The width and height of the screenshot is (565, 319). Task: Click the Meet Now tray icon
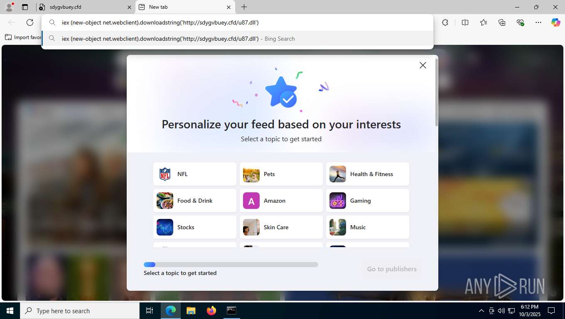(491, 311)
